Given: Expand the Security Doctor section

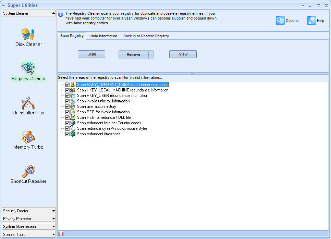Looking at the screenshot, I should [x=28, y=211].
